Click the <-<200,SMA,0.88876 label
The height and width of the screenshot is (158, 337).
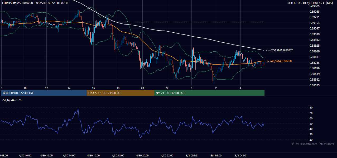coord(280,50)
